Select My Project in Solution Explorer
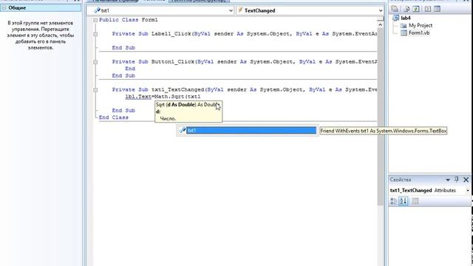Screen dimensions: 473x266 pyautogui.click(x=421, y=26)
